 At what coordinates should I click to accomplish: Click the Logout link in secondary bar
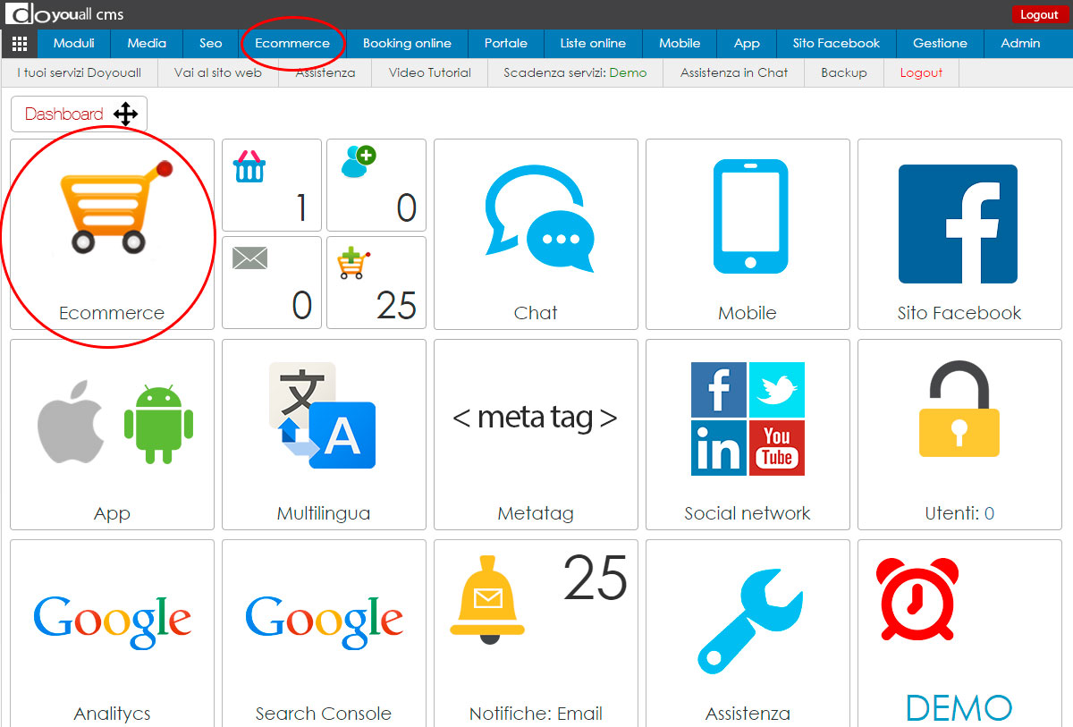click(921, 72)
